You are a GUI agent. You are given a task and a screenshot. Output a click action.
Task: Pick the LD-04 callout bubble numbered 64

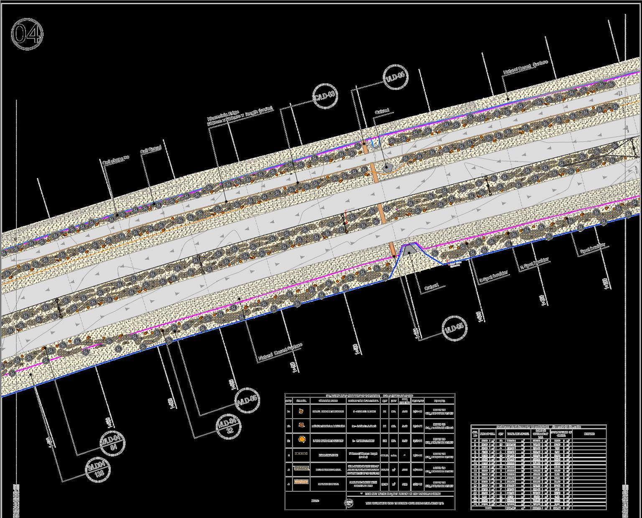point(113,443)
